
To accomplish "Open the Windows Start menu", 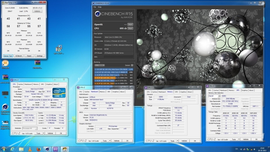I will pyautogui.click(x=3, y=149).
